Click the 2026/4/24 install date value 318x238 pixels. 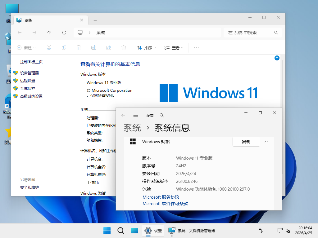(x=186, y=174)
